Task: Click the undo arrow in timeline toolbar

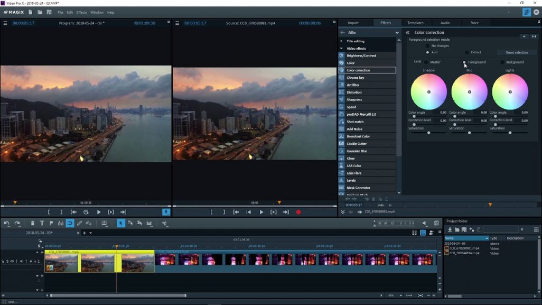Action: coord(6,224)
